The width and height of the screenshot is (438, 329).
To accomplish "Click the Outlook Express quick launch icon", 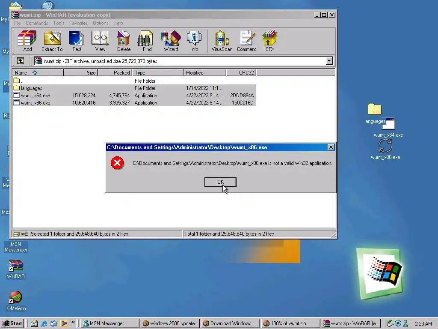I will pos(53,323).
